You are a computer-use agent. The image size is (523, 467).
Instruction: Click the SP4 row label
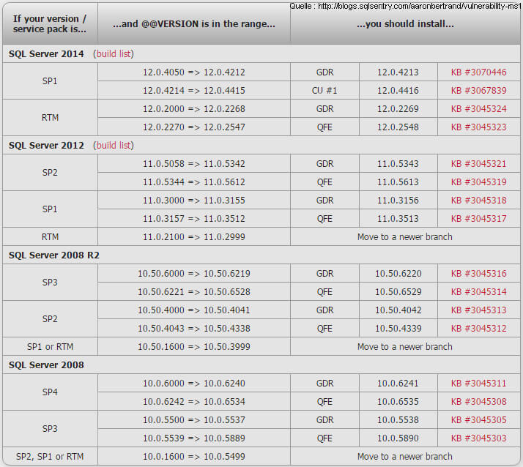pyautogui.click(x=50, y=392)
